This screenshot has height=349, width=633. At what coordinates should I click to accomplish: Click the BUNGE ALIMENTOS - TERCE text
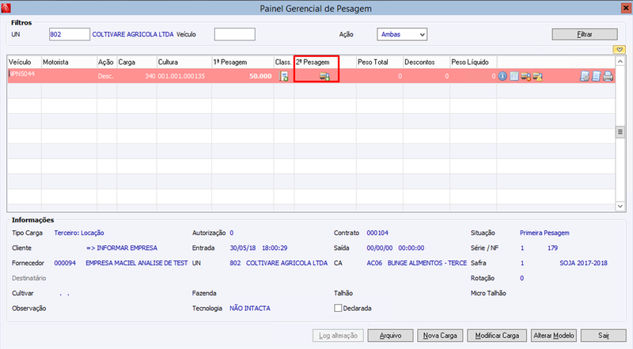click(x=427, y=263)
